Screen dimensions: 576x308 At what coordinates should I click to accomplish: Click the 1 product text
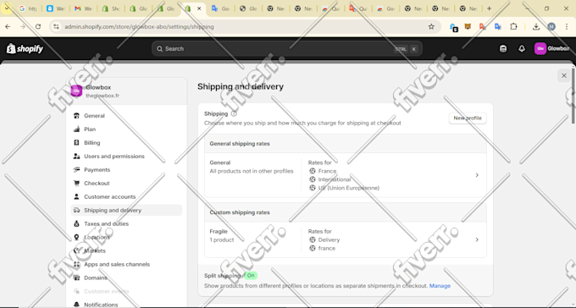pos(222,239)
